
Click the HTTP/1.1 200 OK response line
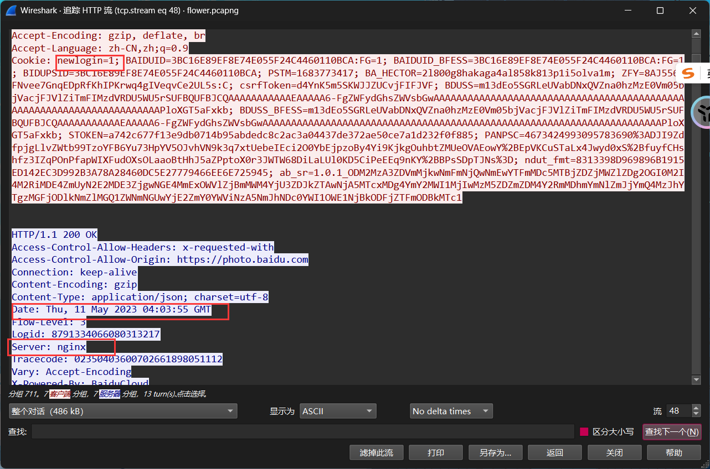[54, 235]
